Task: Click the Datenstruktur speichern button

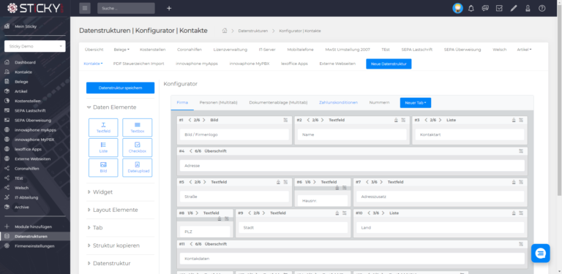Action: click(x=121, y=88)
